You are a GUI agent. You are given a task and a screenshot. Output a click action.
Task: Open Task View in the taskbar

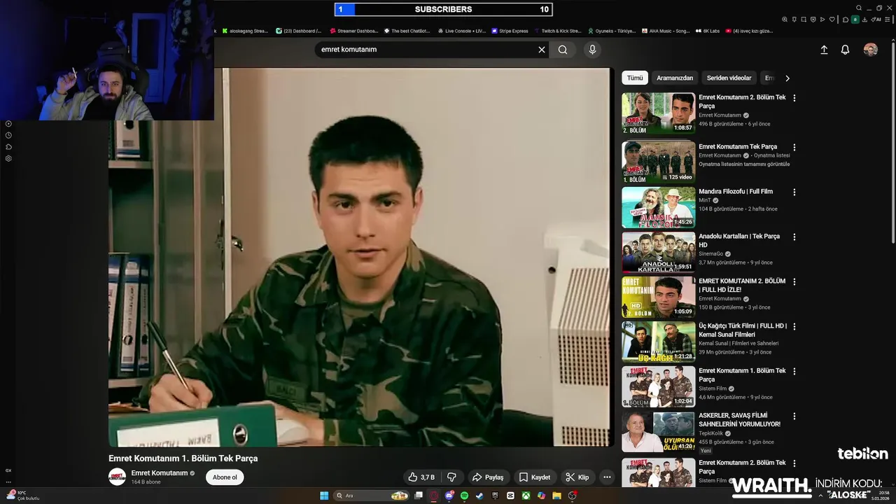click(x=419, y=496)
